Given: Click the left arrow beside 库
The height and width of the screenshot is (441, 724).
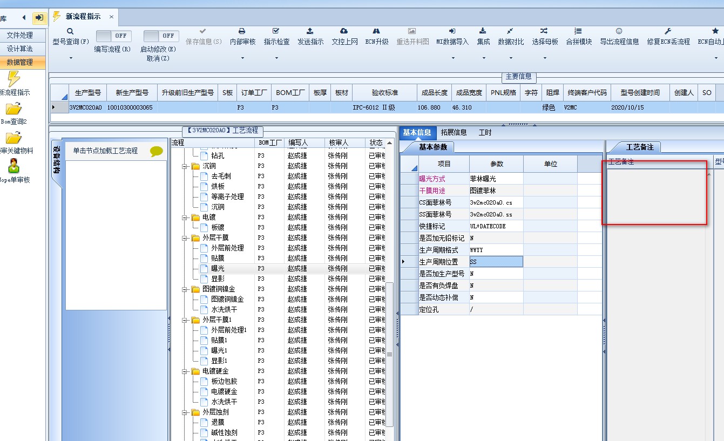Looking at the screenshot, I should [24, 17].
